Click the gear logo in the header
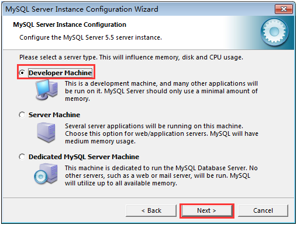297x225 pixels. tap(274, 31)
